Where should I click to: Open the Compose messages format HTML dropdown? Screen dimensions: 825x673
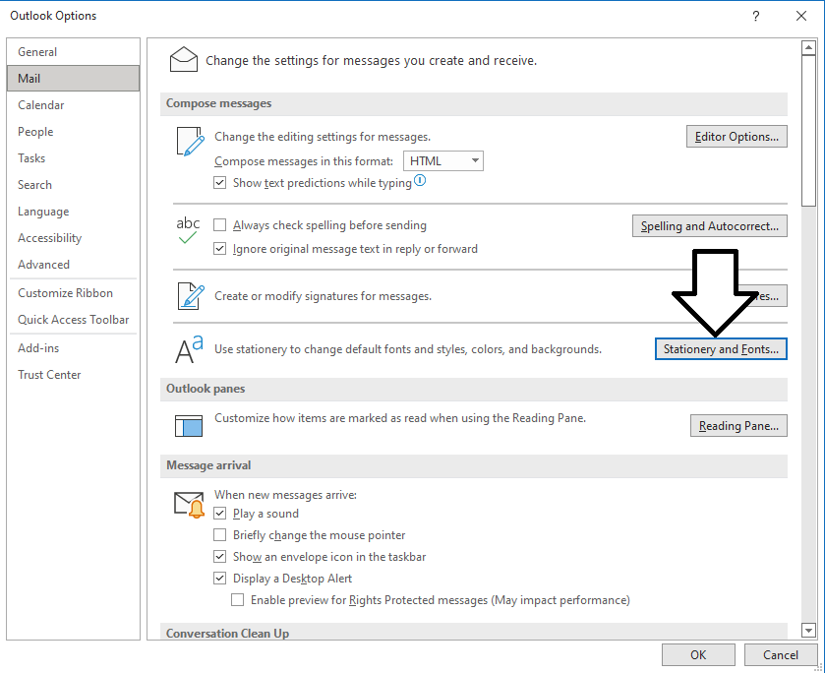click(443, 161)
